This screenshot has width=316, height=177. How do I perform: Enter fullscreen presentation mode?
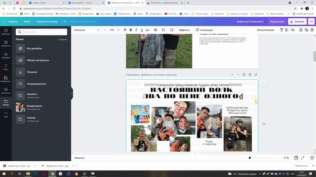point(303,158)
